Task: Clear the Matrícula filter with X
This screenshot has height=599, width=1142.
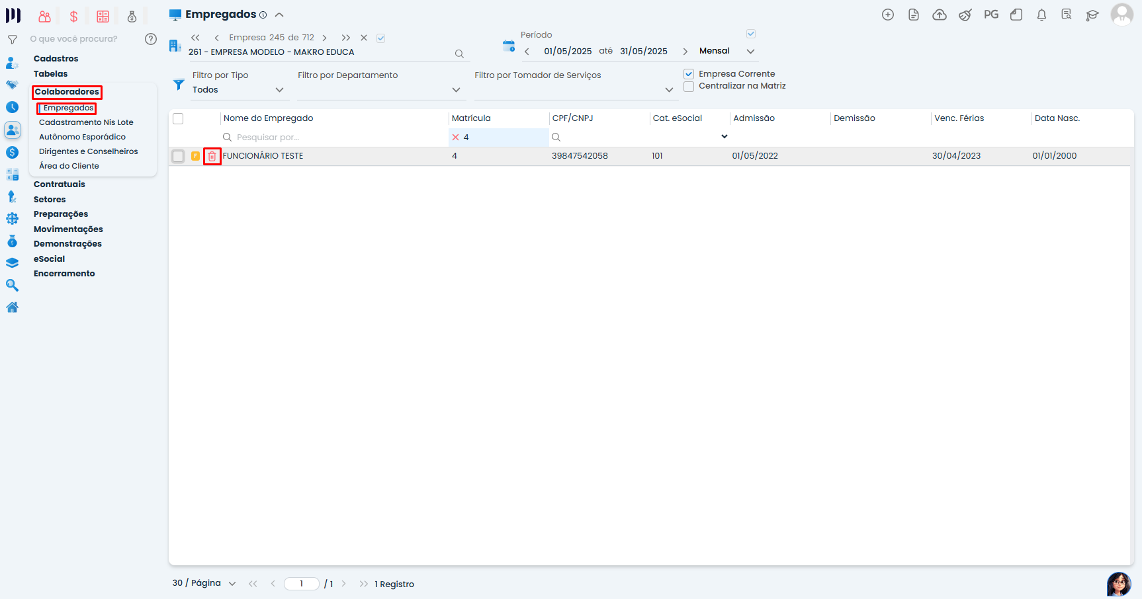Action: pos(455,138)
